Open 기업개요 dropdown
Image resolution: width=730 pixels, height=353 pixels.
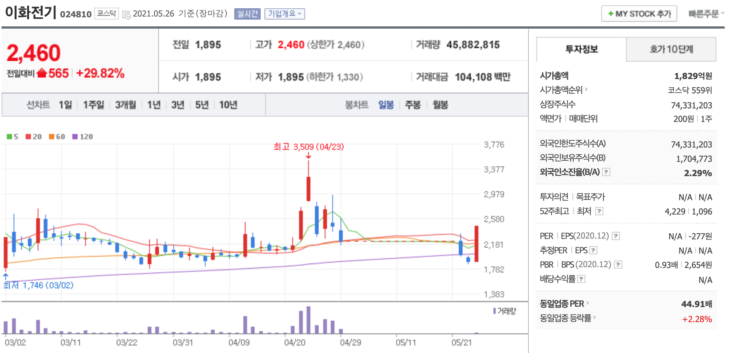click(x=284, y=14)
